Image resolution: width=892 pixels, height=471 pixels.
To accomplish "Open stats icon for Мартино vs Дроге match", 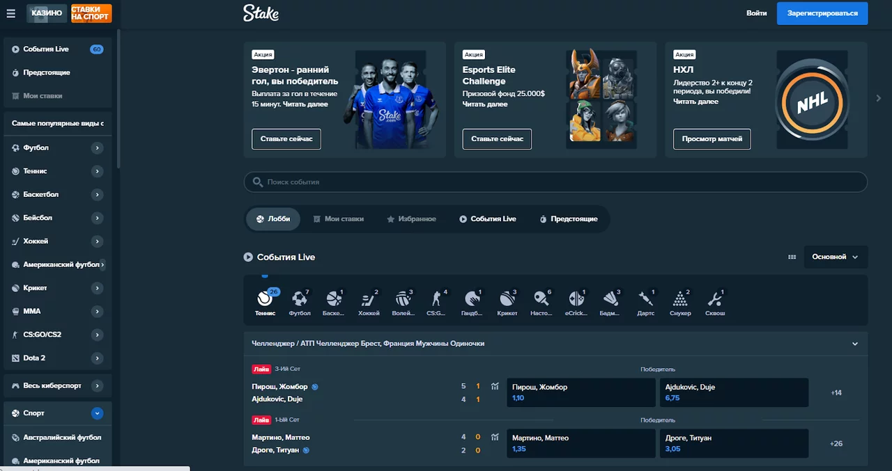I will click(x=495, y=438).
